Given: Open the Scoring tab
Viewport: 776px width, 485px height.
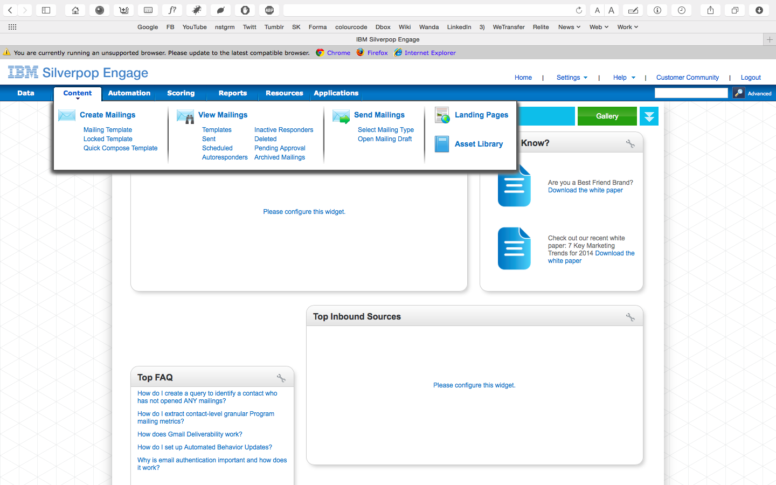Looking at the screenshot, I should coord(181,93).
